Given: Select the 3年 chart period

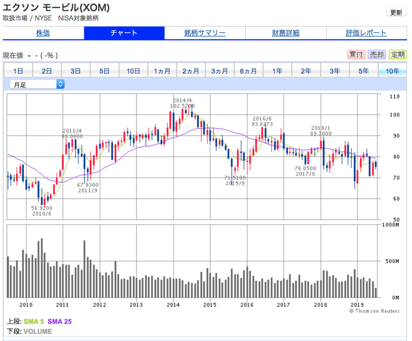Looking at the screenshot, I should tap(335, 71).
